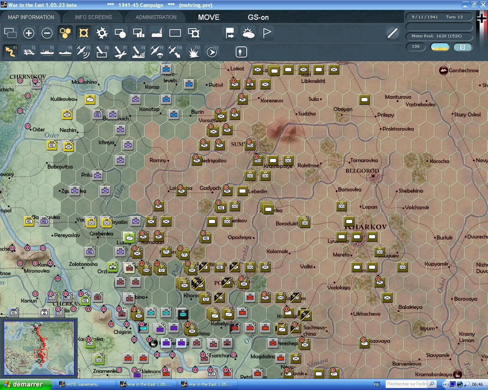Open the ADMINISTRATION tab

156,17
